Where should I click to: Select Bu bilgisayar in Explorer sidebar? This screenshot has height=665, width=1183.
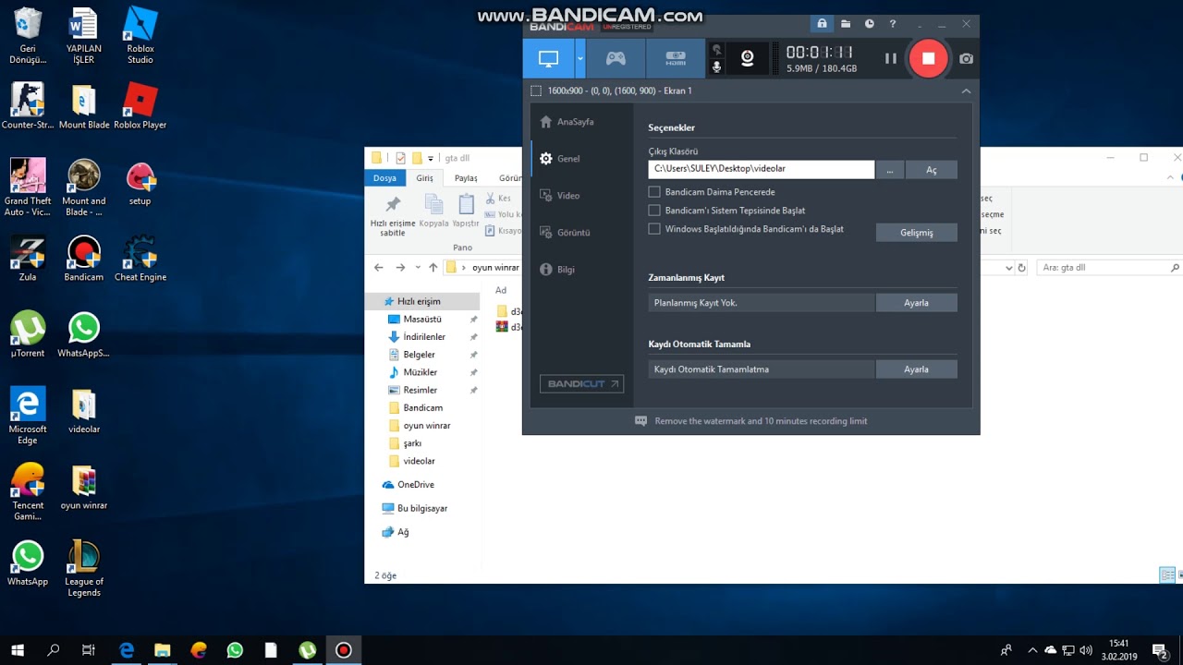tap(421, 509)
